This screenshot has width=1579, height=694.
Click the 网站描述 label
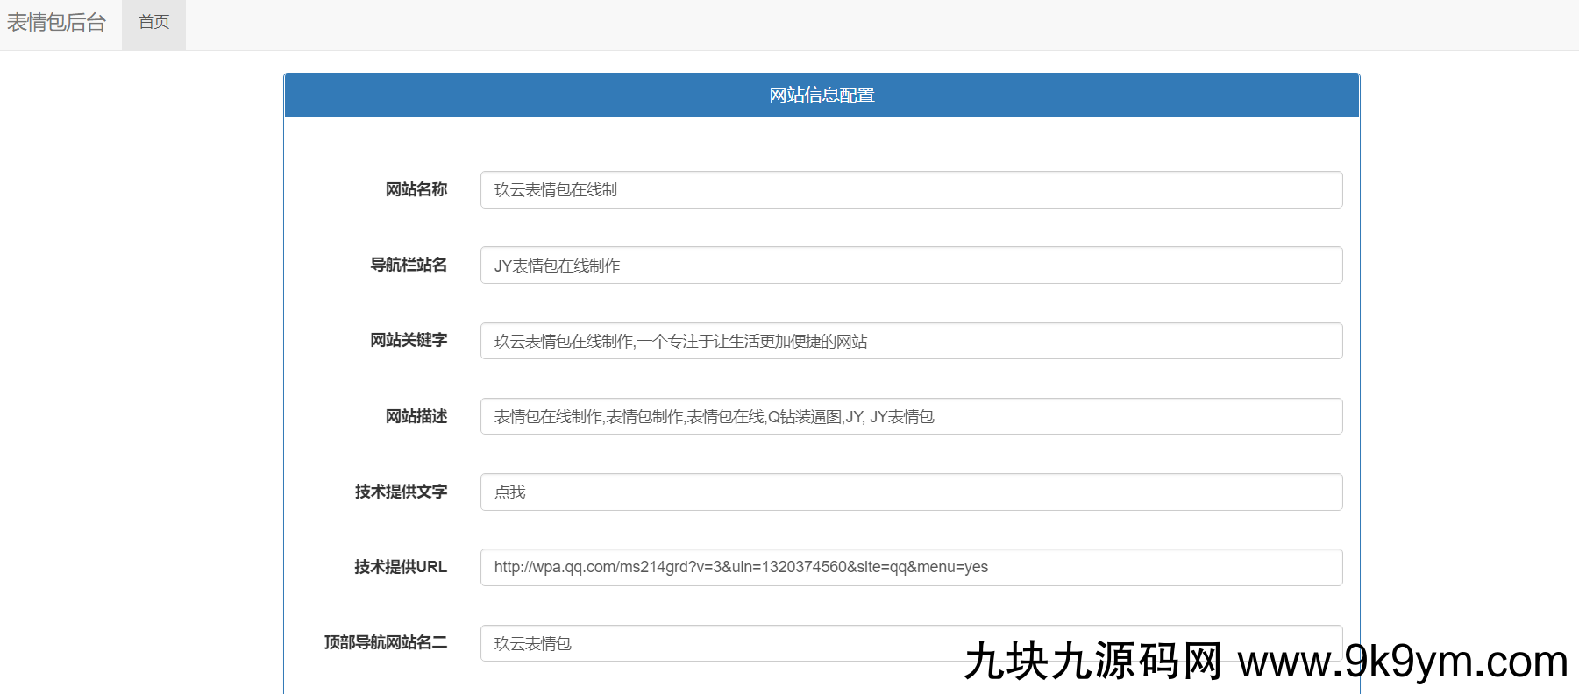(x=416, y=416)
